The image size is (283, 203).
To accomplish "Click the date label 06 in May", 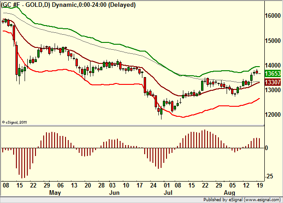I will (61, 185).
